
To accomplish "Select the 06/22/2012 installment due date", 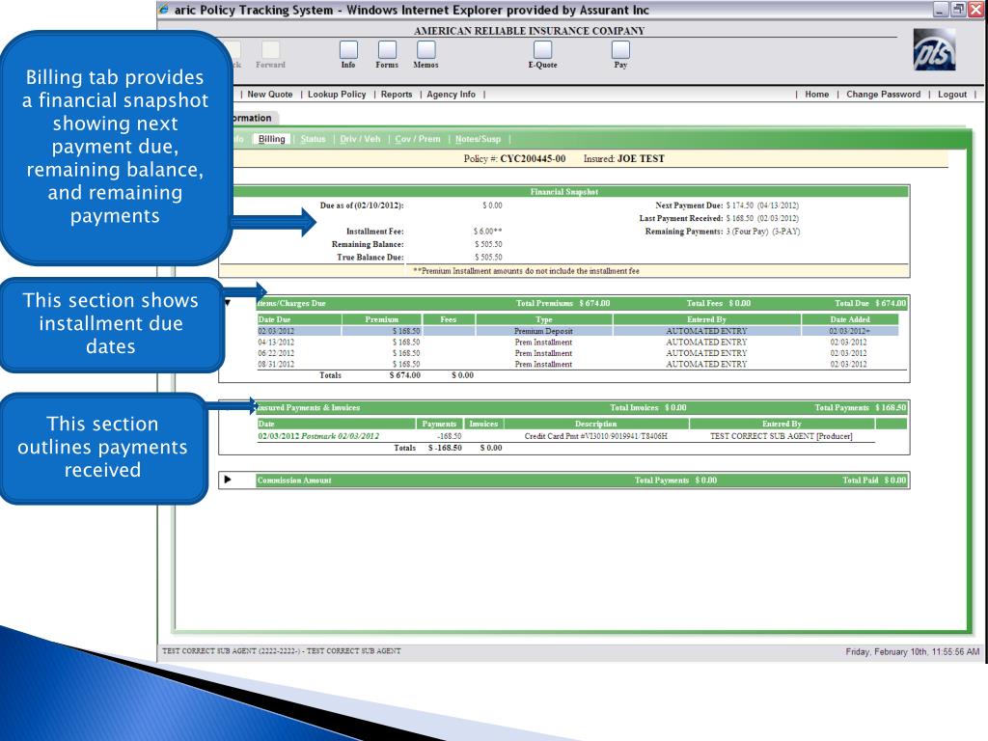I will (x=276, y=353).
